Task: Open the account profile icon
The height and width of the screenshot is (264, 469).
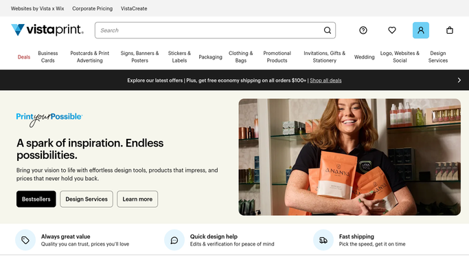Action: point(421,30)
